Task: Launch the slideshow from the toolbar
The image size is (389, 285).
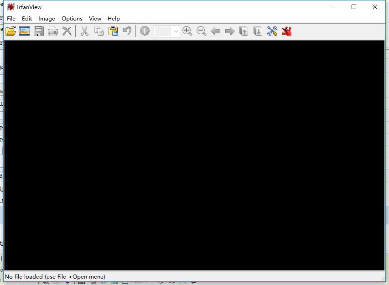Action: (24, 31)
